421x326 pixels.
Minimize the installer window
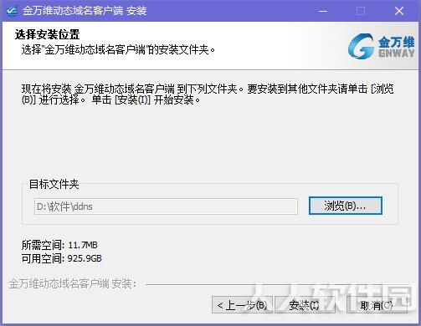point(323,11)
